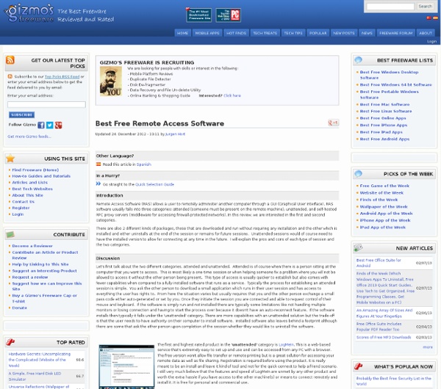Click the PC Magazine award badge
Screen dimensions: 441x389
(x=228, y=15)
